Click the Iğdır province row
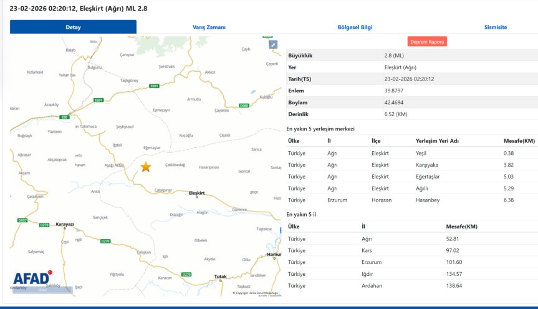 pyautogui.click(x=412, y=274)
